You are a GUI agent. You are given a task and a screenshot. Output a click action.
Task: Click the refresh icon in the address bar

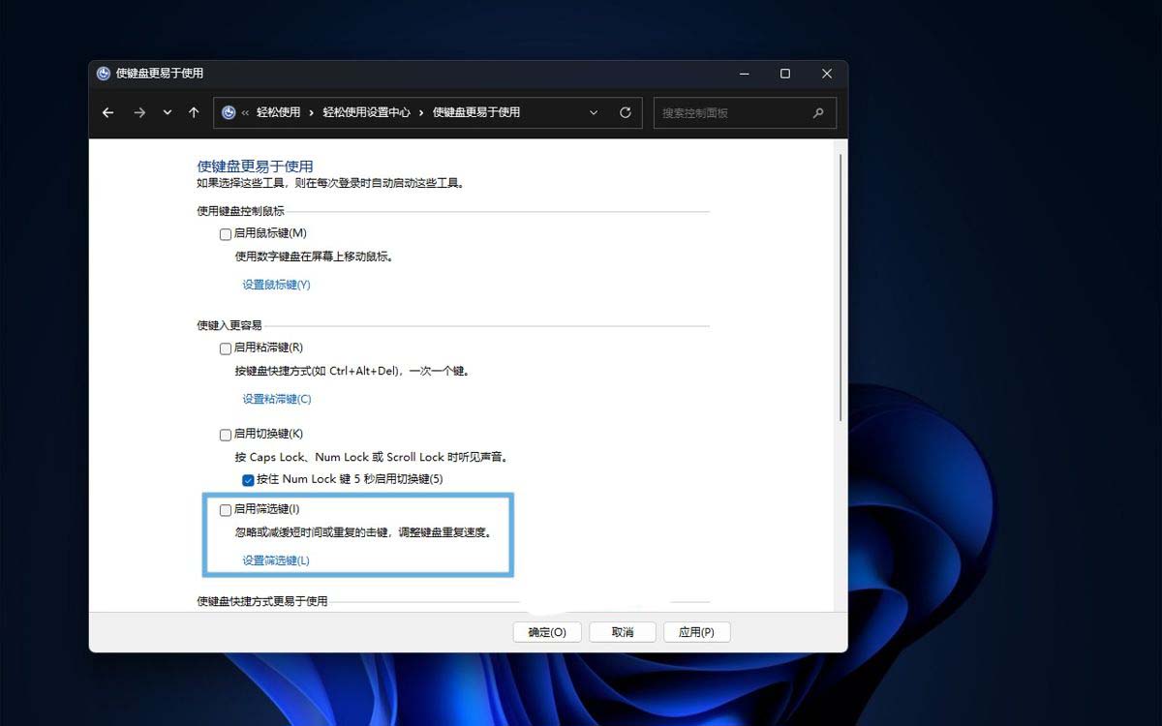(625, 112)
